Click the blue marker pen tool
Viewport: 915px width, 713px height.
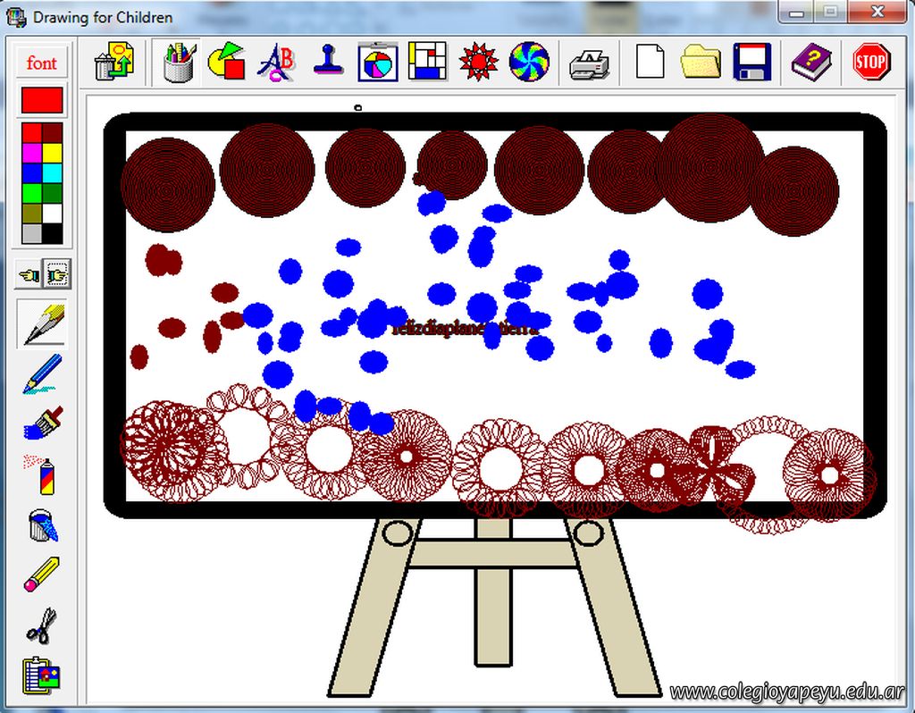click(42, 373)
